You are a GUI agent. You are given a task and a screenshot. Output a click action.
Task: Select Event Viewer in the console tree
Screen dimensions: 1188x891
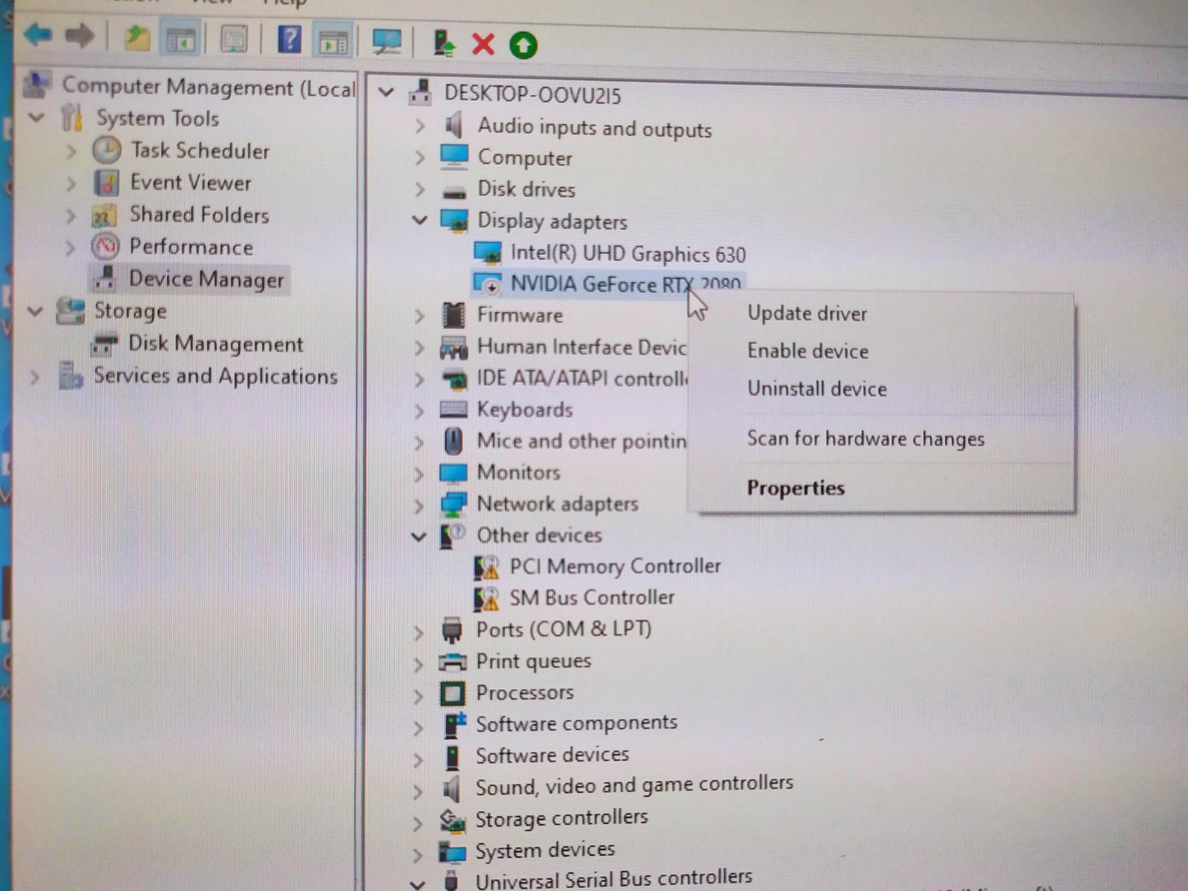tap(191, 183)
